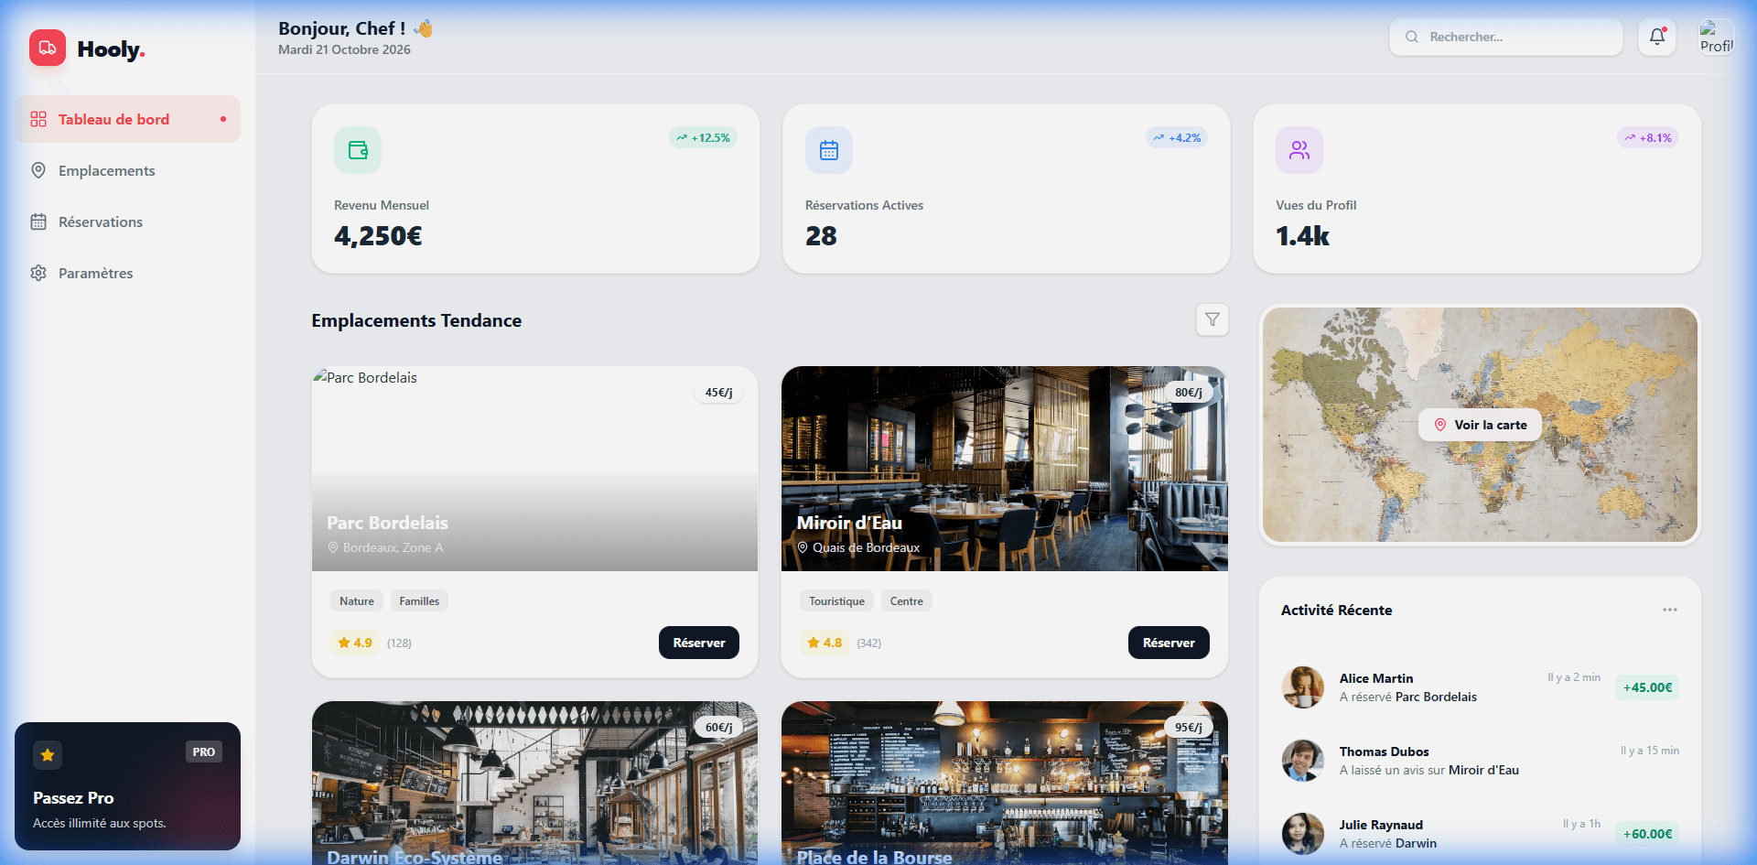Open Paramètres from the sidebar
Viewport: 1757px width, 865px height.
tap(95, 273)
